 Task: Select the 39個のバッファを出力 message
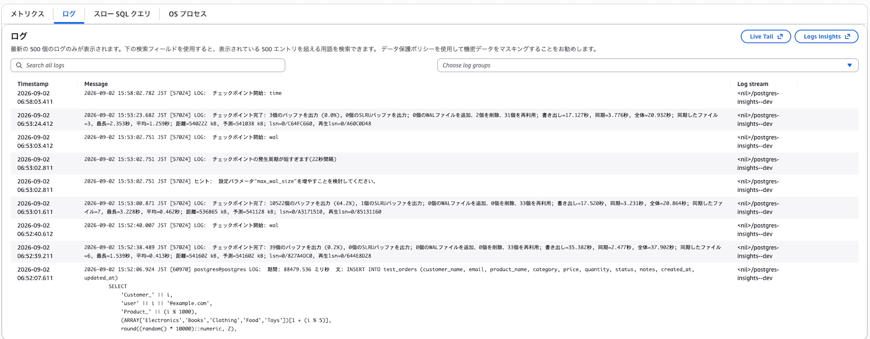click(x=402, y=252)
